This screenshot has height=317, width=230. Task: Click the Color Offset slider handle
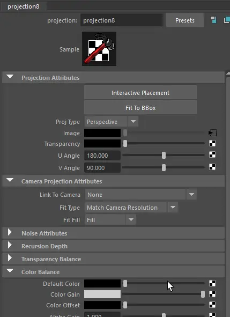point(125,305)
